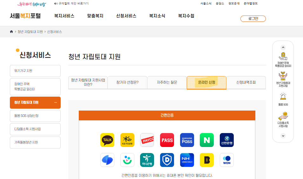303x179 pixels.
Task: Click the 서울복지포털 logo
Action: 25,16
